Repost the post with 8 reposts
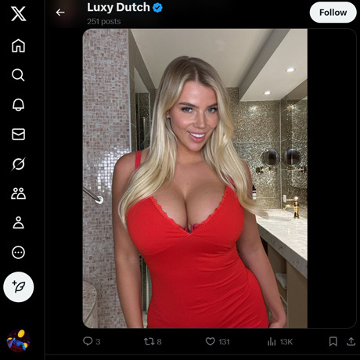This screenshot has height=360, width=360. tap(153, 341)
